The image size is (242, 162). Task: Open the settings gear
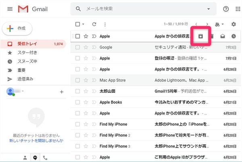(234, 24)
